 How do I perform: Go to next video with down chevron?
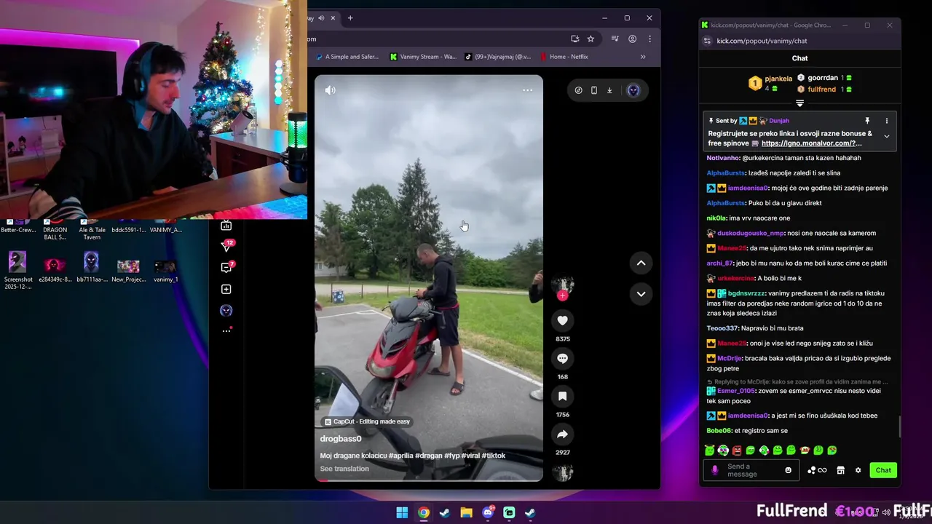(641, 294)
